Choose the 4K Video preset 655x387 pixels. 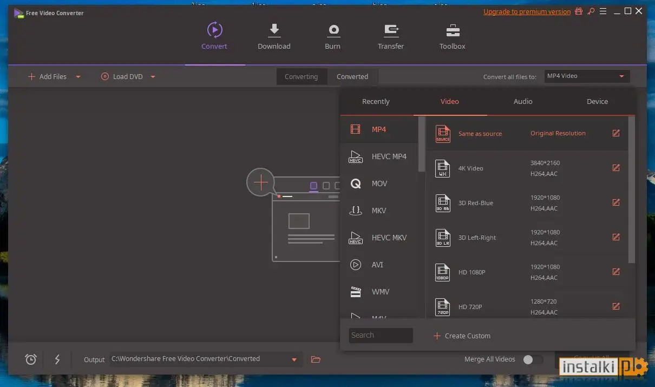pyautogui.click(x=527, y=168)
